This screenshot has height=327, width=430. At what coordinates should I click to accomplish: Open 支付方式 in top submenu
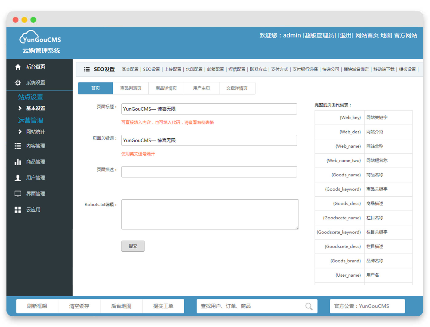279,69
